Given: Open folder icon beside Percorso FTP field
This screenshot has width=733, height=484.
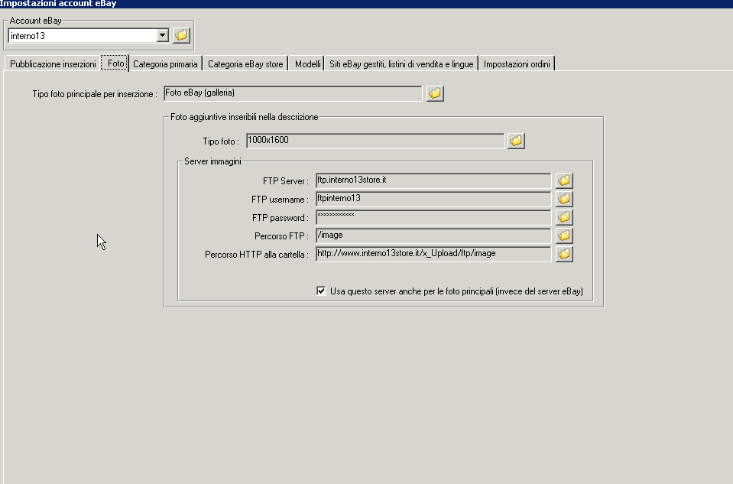Looking at the screenshot, I should pyautogui.click(x=564, y=236).
